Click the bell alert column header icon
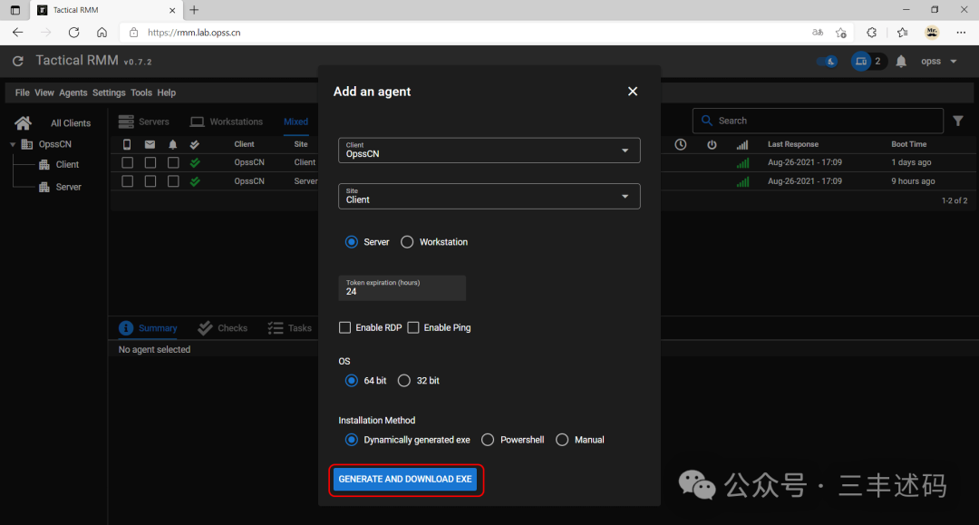Viewport: 979px width, 525px height. [x=173, y=144]
